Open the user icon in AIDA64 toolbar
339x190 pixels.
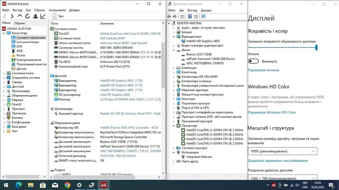point(35,16)
